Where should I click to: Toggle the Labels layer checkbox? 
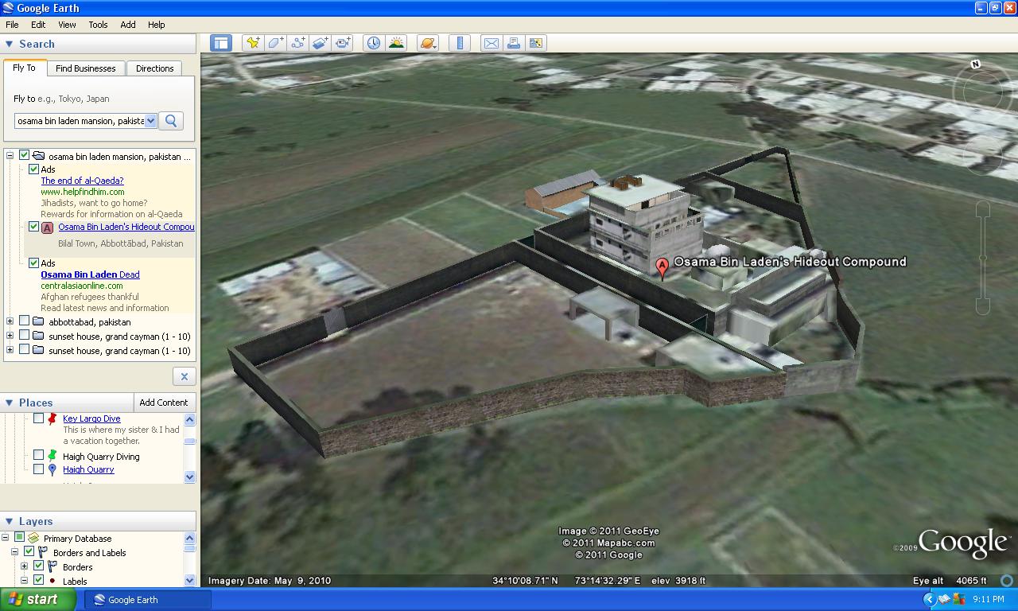coord(38,581)
